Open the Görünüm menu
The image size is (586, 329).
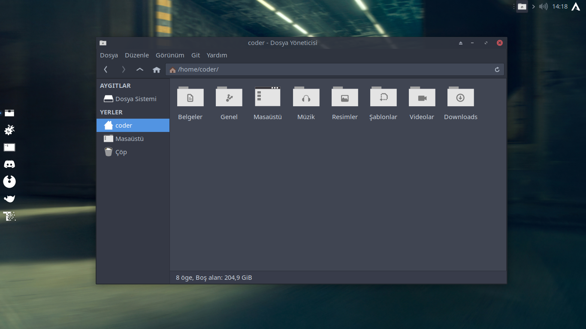[x=170, y=55]
